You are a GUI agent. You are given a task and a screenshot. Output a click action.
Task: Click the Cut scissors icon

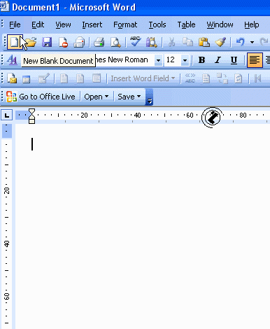click(171, 42)
